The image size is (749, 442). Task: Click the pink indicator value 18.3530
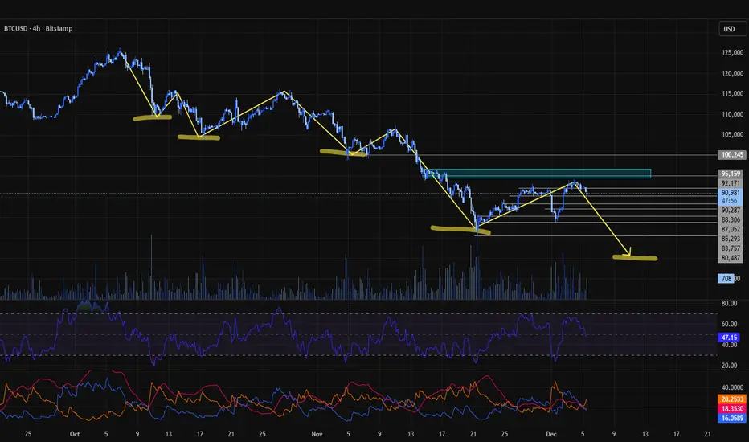click(x=732, y=409)
